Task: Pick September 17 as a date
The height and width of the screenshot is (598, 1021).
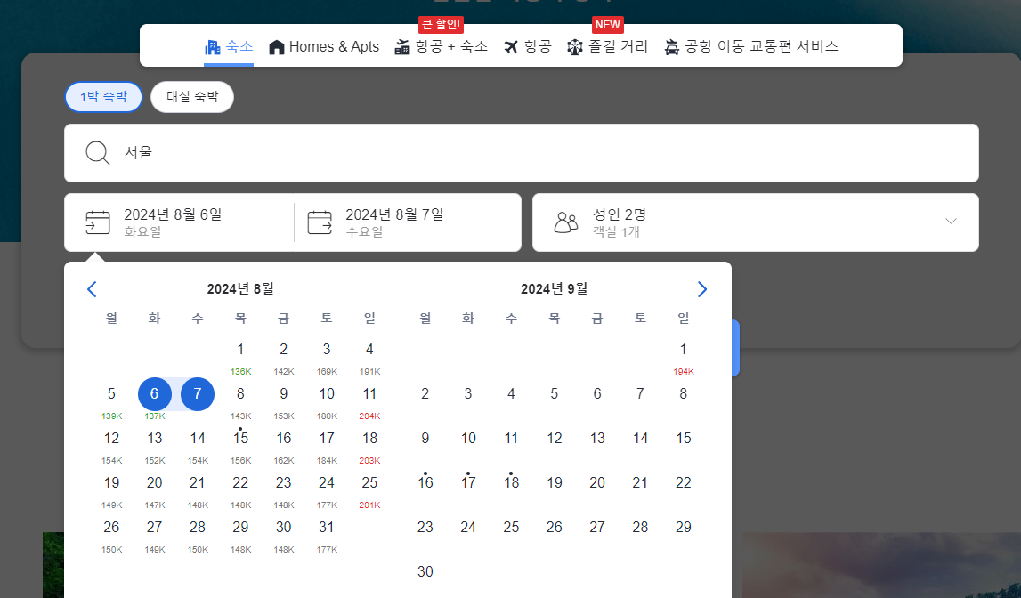Action: click(x=468, y=483)
